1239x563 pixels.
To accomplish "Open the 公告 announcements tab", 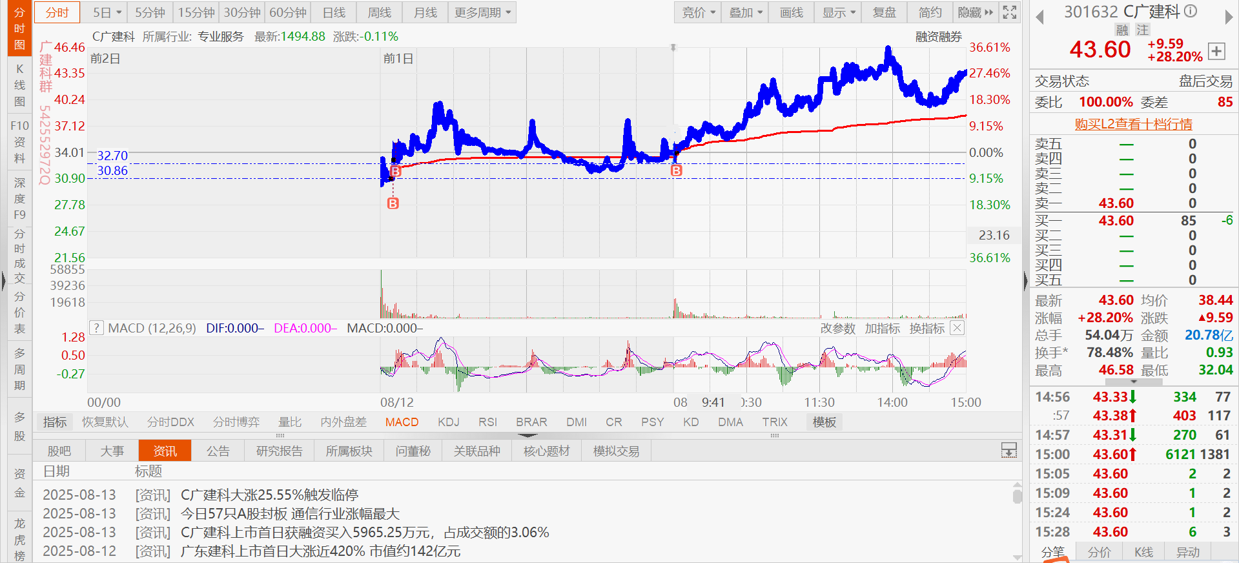I will pos(218,451).
